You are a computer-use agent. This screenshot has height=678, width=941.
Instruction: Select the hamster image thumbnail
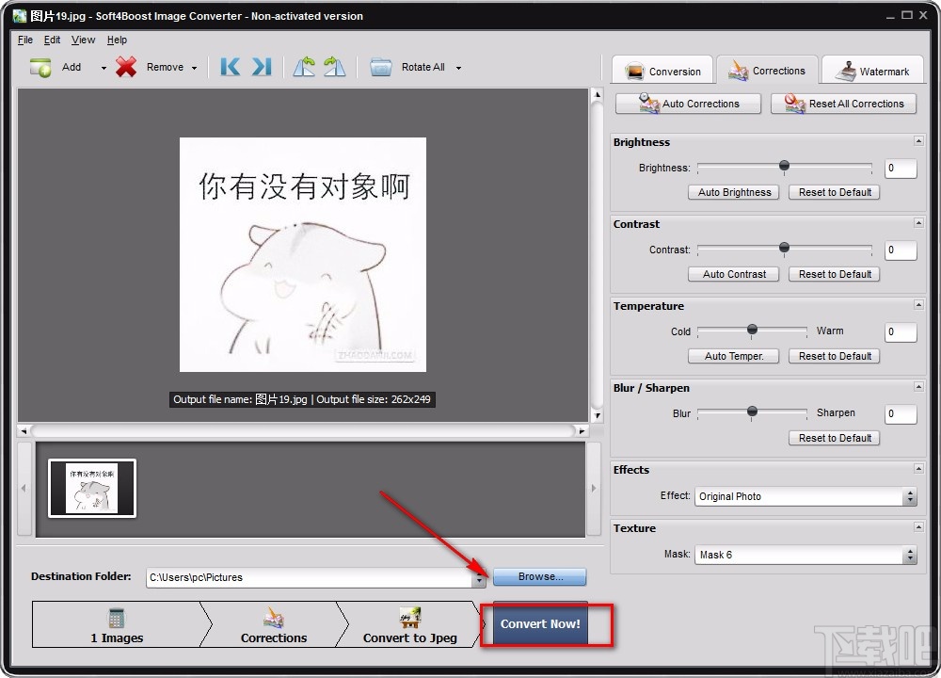click(x=91, y=488)
